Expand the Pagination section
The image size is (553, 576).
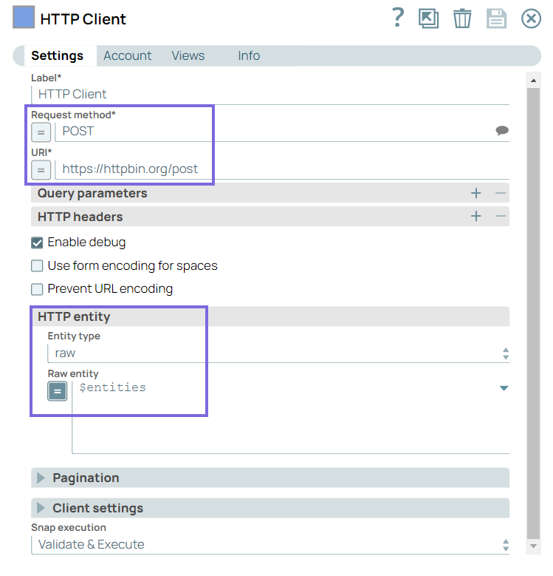tap(41, 478)
